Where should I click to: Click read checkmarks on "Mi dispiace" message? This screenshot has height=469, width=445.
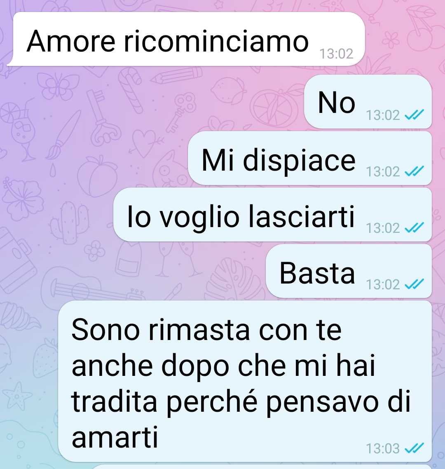tap(414, 171)
